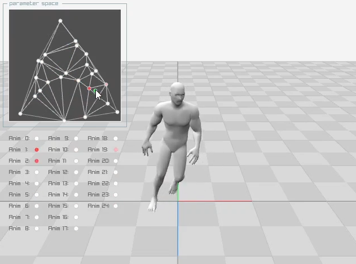Select the topmost apex node of the triangulation
The height and width of the screenshot is (264, 356).
pyautogui.click(x=60, y=21)
